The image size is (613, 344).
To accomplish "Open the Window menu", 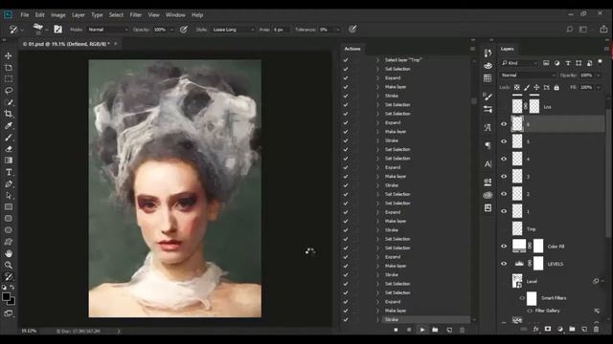I will pyautogui.click(x=175, y=15).
